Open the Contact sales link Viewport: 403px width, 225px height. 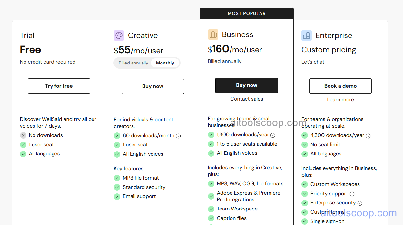[247, 99]
